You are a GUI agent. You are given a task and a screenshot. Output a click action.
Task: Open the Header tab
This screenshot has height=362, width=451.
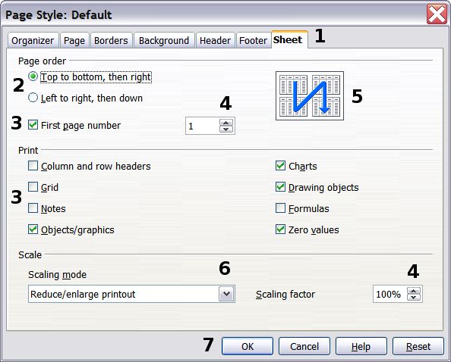[x=215, y=40]
